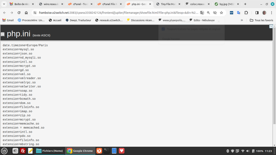This screenshot has height=155, width=276.
Task: Expand the tab search dropdown arrow
Action: (4, 4)
